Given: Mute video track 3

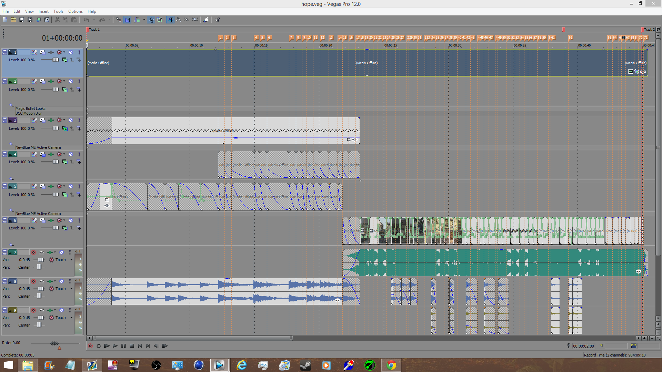Looking at the screenshot, I should (x=71, y=120).
